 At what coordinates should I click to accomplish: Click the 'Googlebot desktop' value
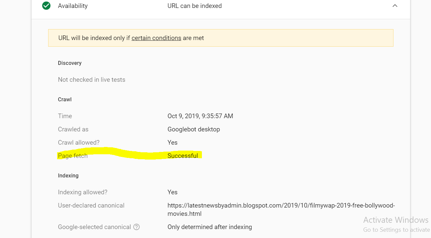[194, 129]
